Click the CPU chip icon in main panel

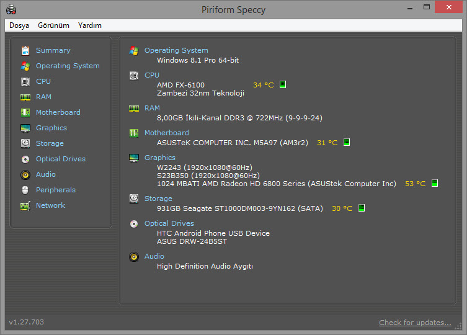click(134, 76)
